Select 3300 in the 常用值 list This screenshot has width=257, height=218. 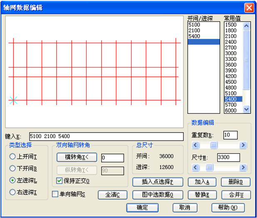click(x=230, y=59)
